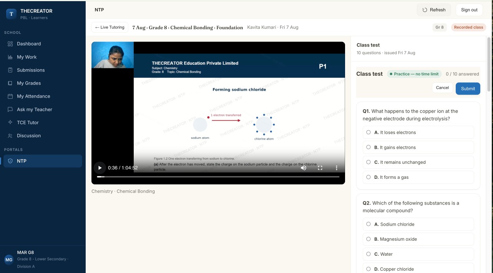493x273 pixels.
Task: Open Ask my Teacher chat
Action: [x=43, y=109]
